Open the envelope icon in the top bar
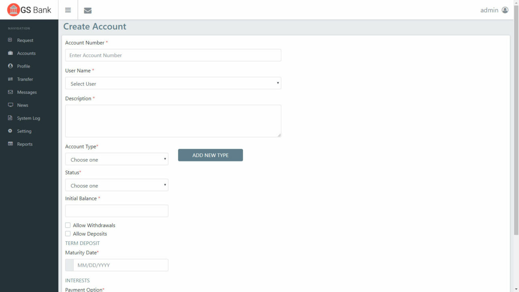Screen dimensions: 519x292 (x=88, y=10)
